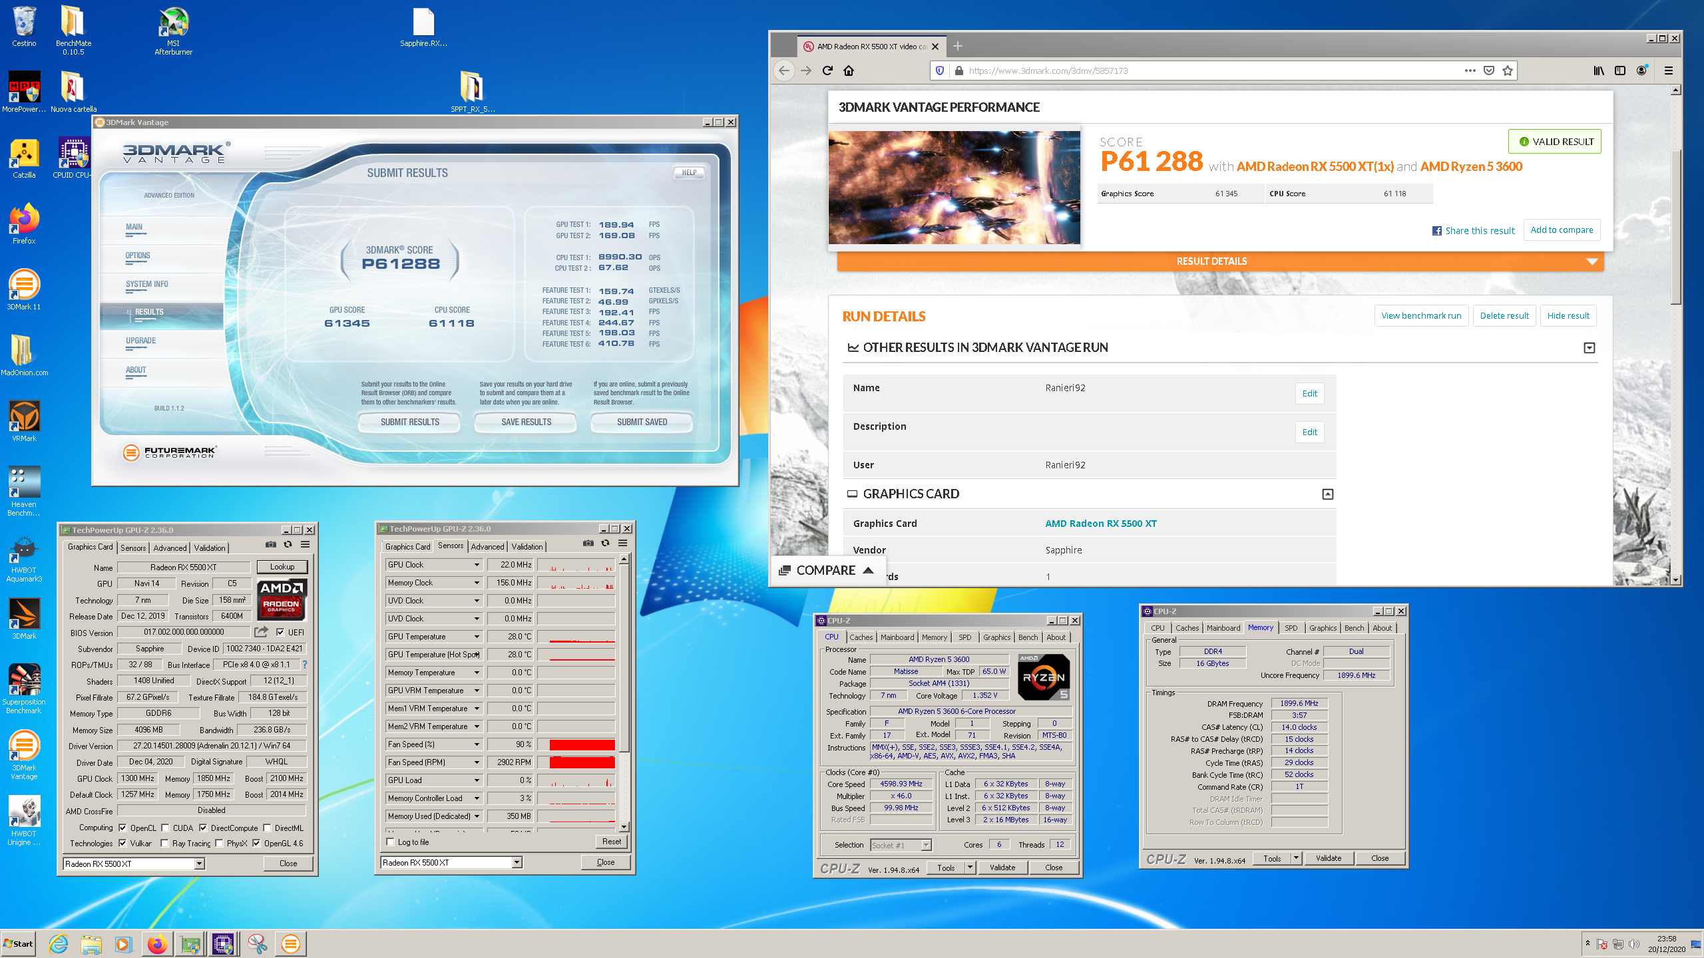Enable Log to file checkbox
Image resolution: width=1704 pixels, height=958 pixels.
(x=391, y=842)
